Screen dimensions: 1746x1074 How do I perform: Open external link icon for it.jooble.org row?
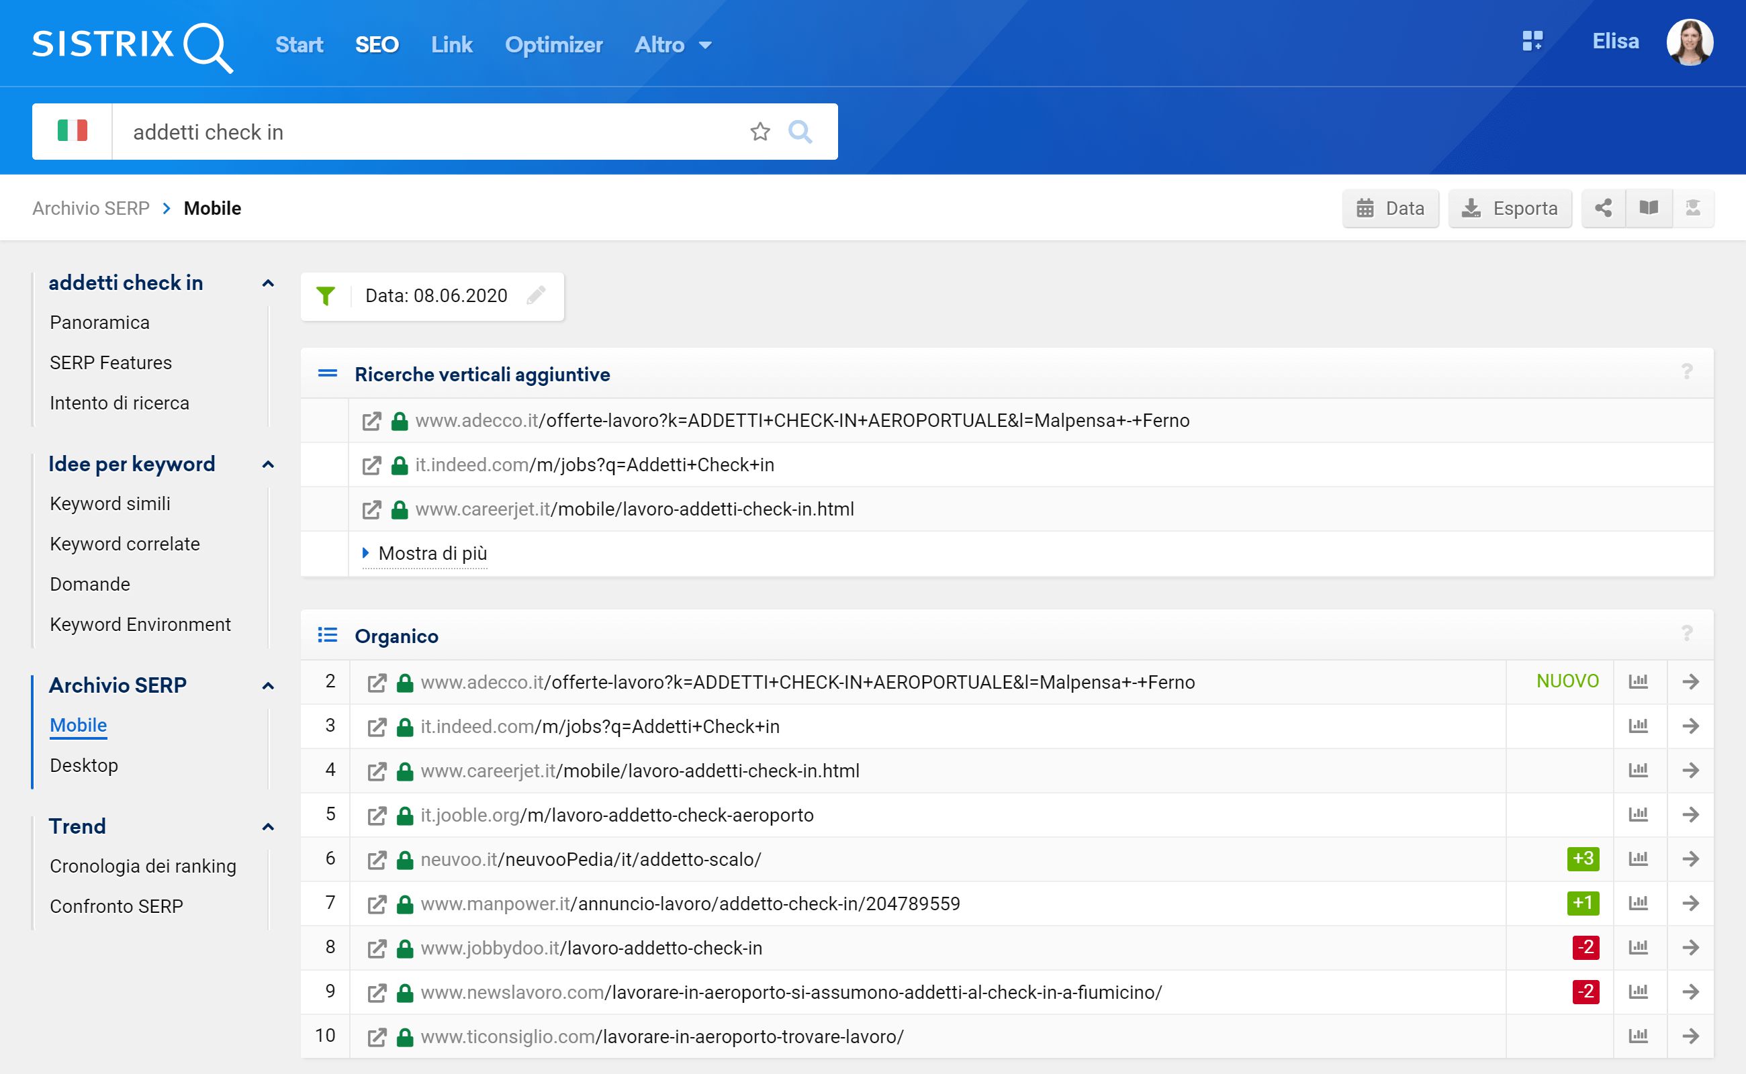coord(377,816)
